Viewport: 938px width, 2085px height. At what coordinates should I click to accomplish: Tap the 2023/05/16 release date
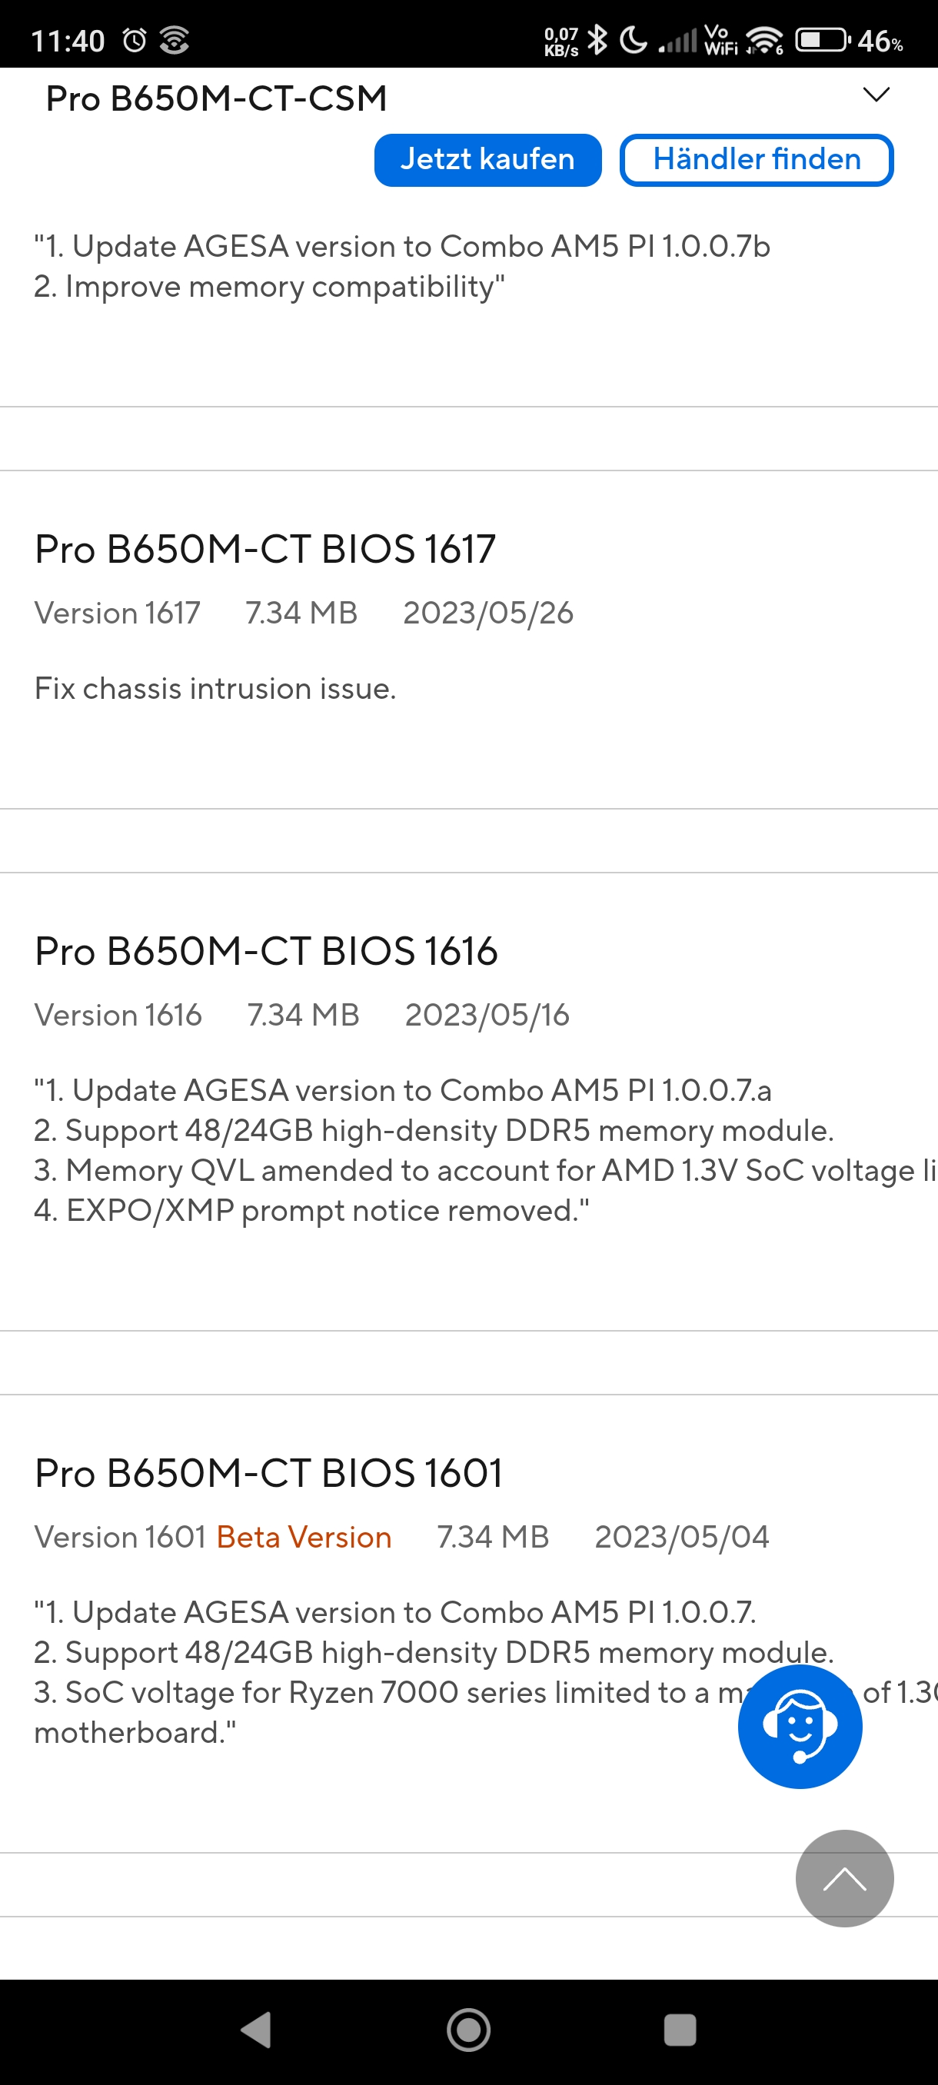pos(487,1015)
